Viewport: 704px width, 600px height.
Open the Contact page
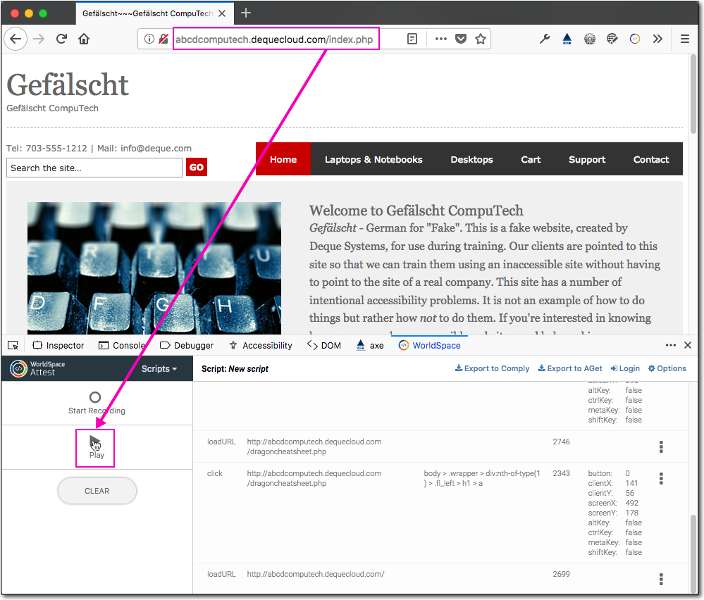click(x=651, y=159)
